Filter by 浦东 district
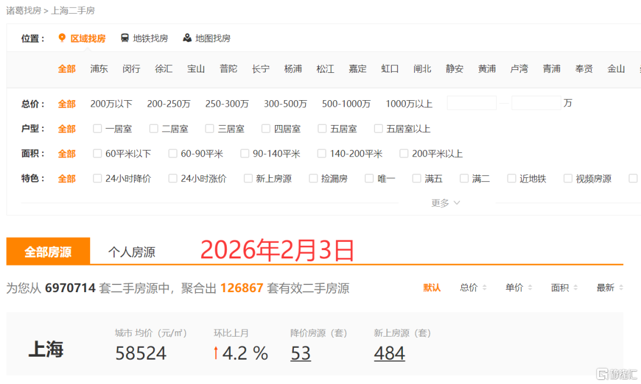The height and width of the screenshot is (384, 641). pyautogui.click(x=99, y=69)
